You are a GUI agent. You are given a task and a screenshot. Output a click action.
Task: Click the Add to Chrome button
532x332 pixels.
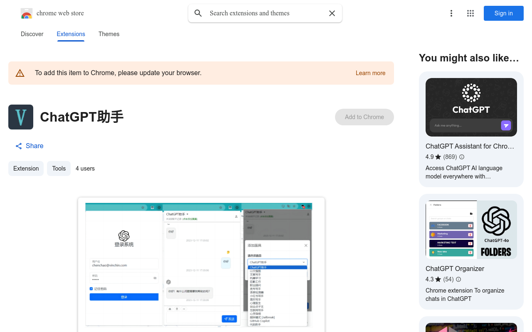[364, 117]
